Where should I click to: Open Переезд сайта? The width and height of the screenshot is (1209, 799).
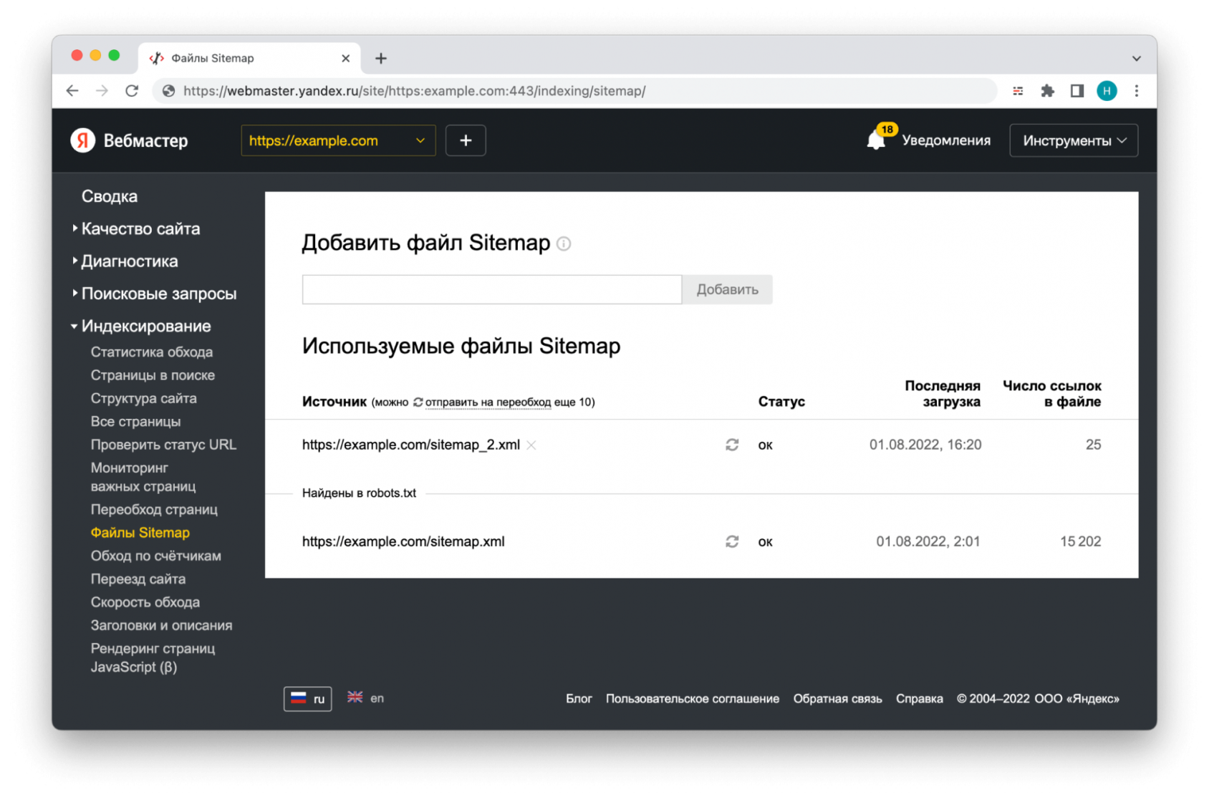(138, 579)
